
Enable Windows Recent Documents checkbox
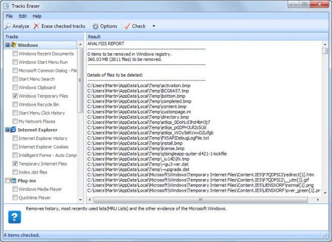(x=15, y=53)
